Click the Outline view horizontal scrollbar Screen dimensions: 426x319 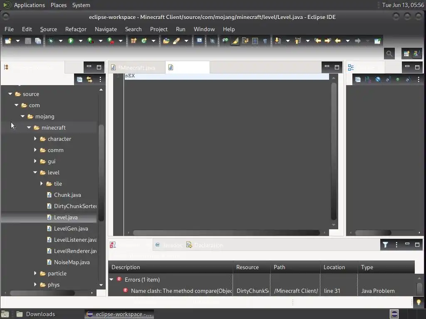click(373, 233)
